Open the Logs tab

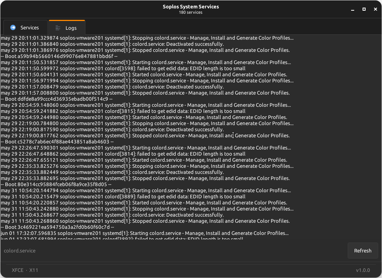[67, 28]
